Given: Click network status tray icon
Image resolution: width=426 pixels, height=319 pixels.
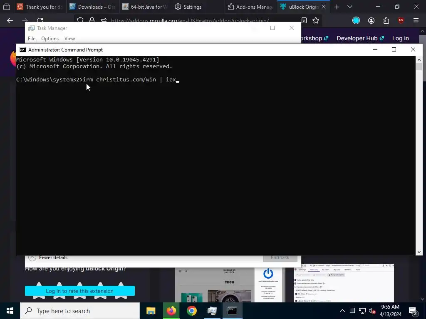Looking at the screenshot, I should [x=362, y=311].
